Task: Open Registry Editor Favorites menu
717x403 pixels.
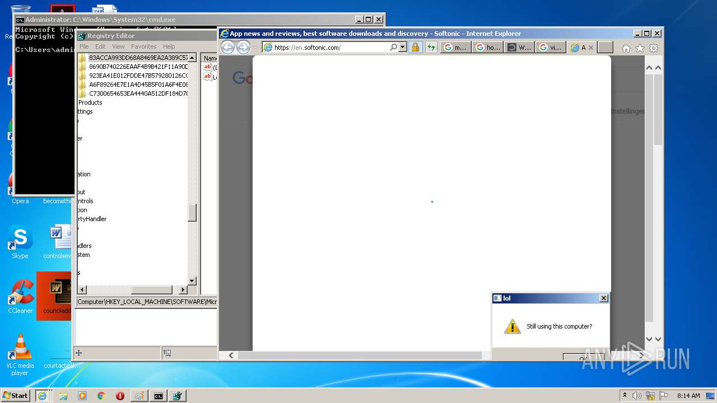Action: [144, 46]
